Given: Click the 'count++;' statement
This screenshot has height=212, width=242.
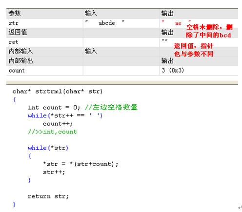Looking at the screenshot, I should tap(58, 124).
